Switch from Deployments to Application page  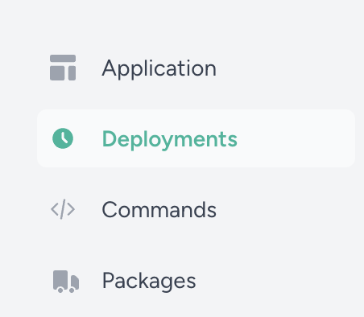[x=196, y=68]
